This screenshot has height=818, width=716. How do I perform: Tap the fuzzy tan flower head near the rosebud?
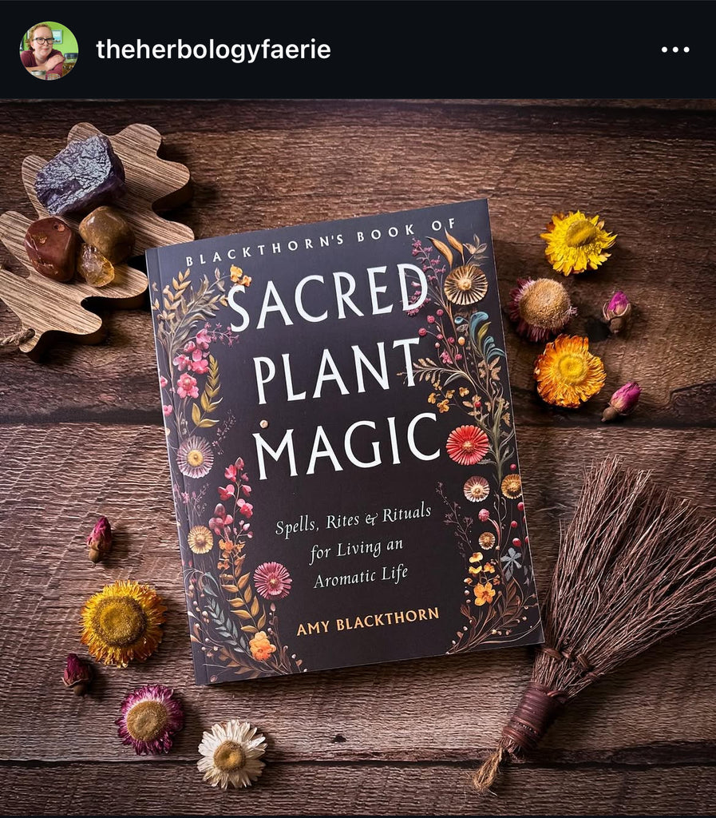pos(542,308)
